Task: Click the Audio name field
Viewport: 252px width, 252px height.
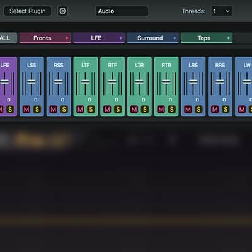Action: (x=122, y=11)
